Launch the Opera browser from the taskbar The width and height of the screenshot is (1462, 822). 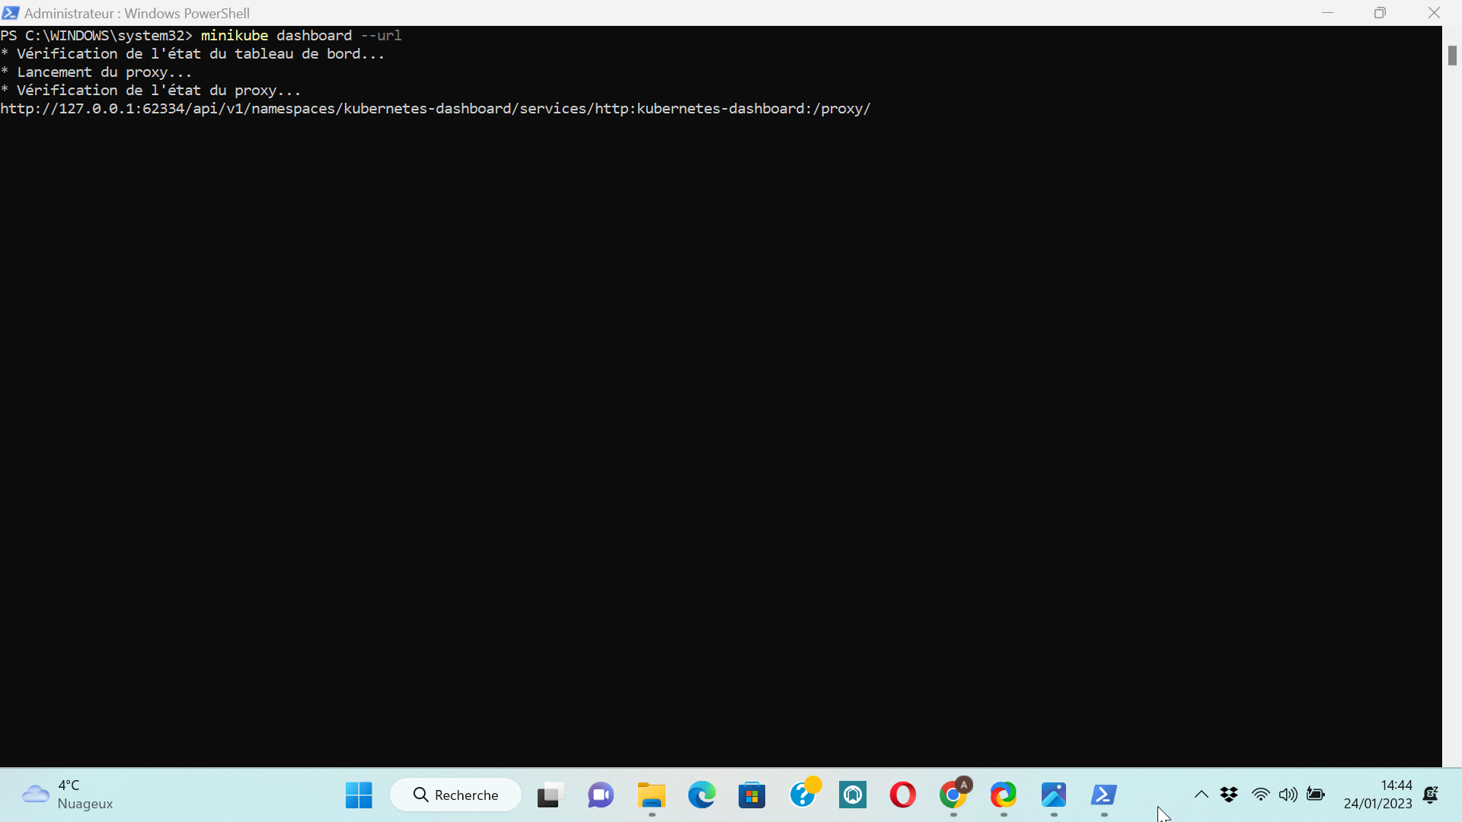pos(903,795)
